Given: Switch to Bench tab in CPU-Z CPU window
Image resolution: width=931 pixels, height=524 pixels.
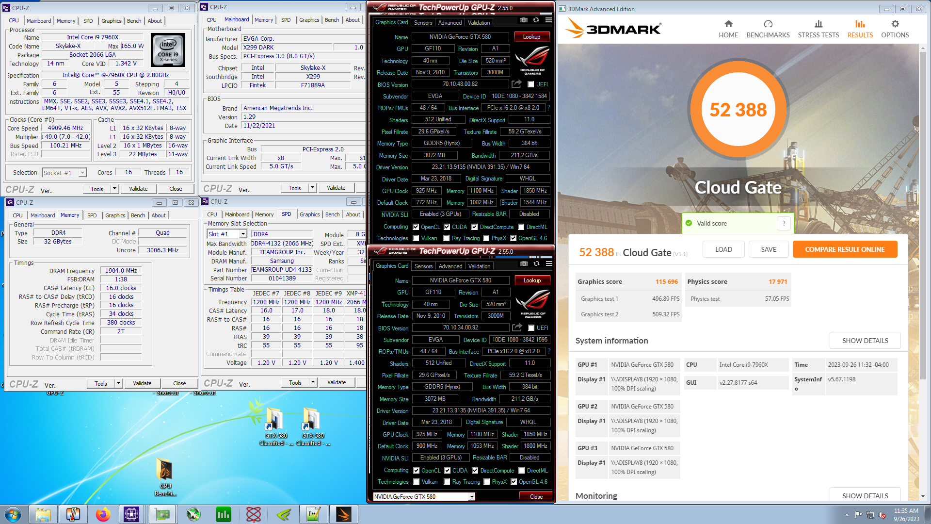Looking at the screenshot, I should tap(134, 21).
